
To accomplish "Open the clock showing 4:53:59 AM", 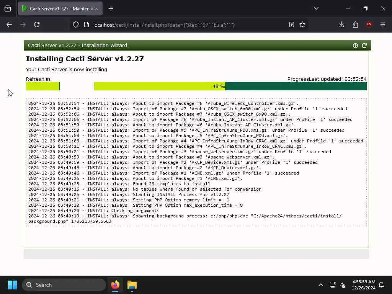I will 364,285.
